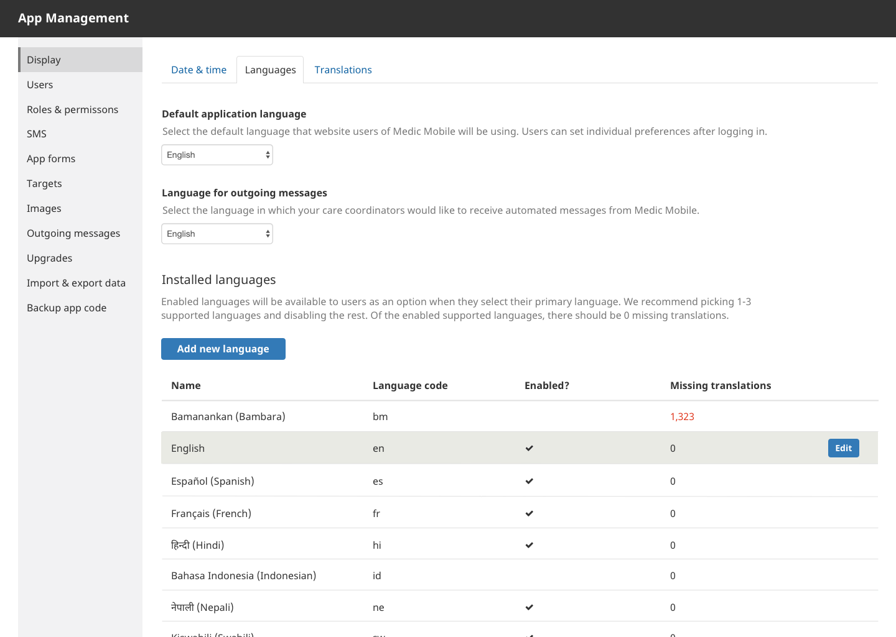Screen dimensions: 896x637
Task: Click the Name column header
Action: click(186, 385)
